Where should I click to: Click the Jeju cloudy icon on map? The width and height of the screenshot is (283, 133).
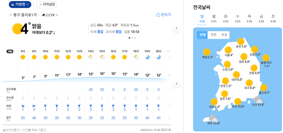coord(213,118)
